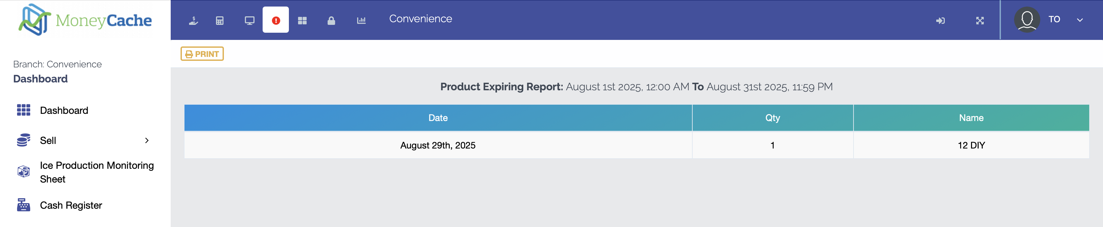Click the padlock lock icon
This screenshot has width=1103, height=227.
[x=331, y=21]
